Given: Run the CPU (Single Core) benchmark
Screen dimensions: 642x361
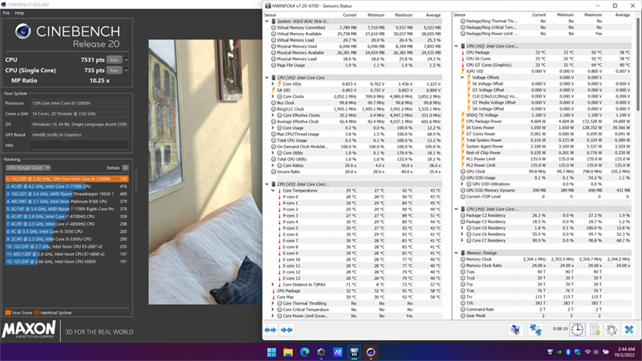Looking at the screenshot, I should click(114, 71).
